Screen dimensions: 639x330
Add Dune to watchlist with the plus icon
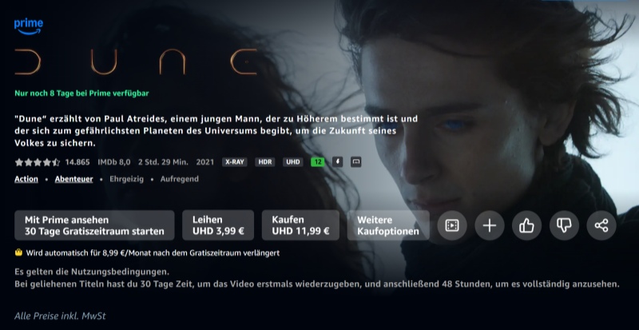pyautogui.click(x=490, y=225)
